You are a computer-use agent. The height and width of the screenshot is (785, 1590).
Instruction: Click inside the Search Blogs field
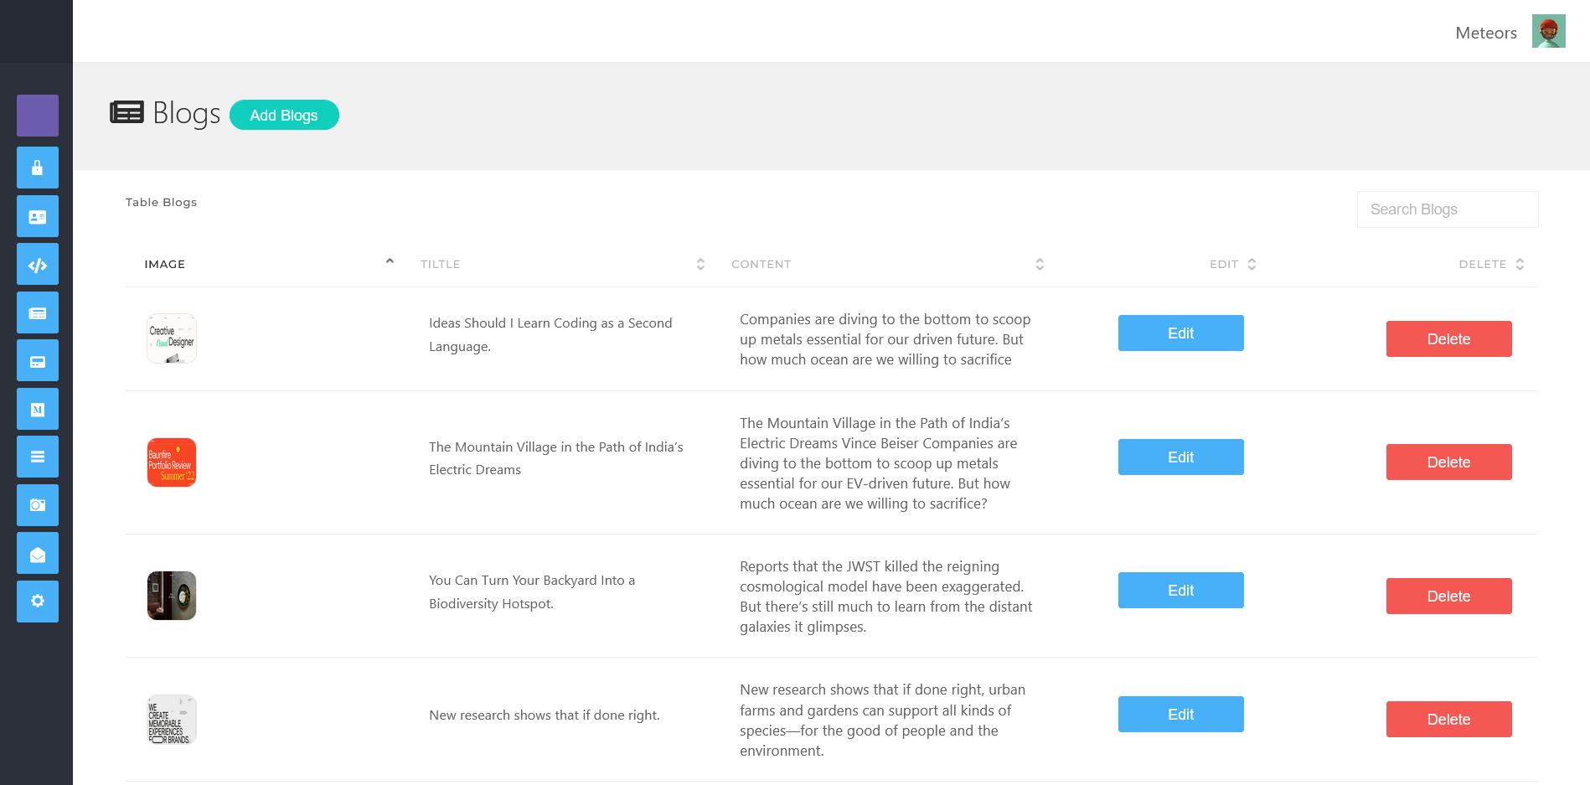[1447, 209]
